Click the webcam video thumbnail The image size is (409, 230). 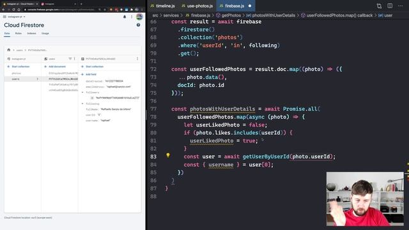pyautogui.click(x=365, y=199)
